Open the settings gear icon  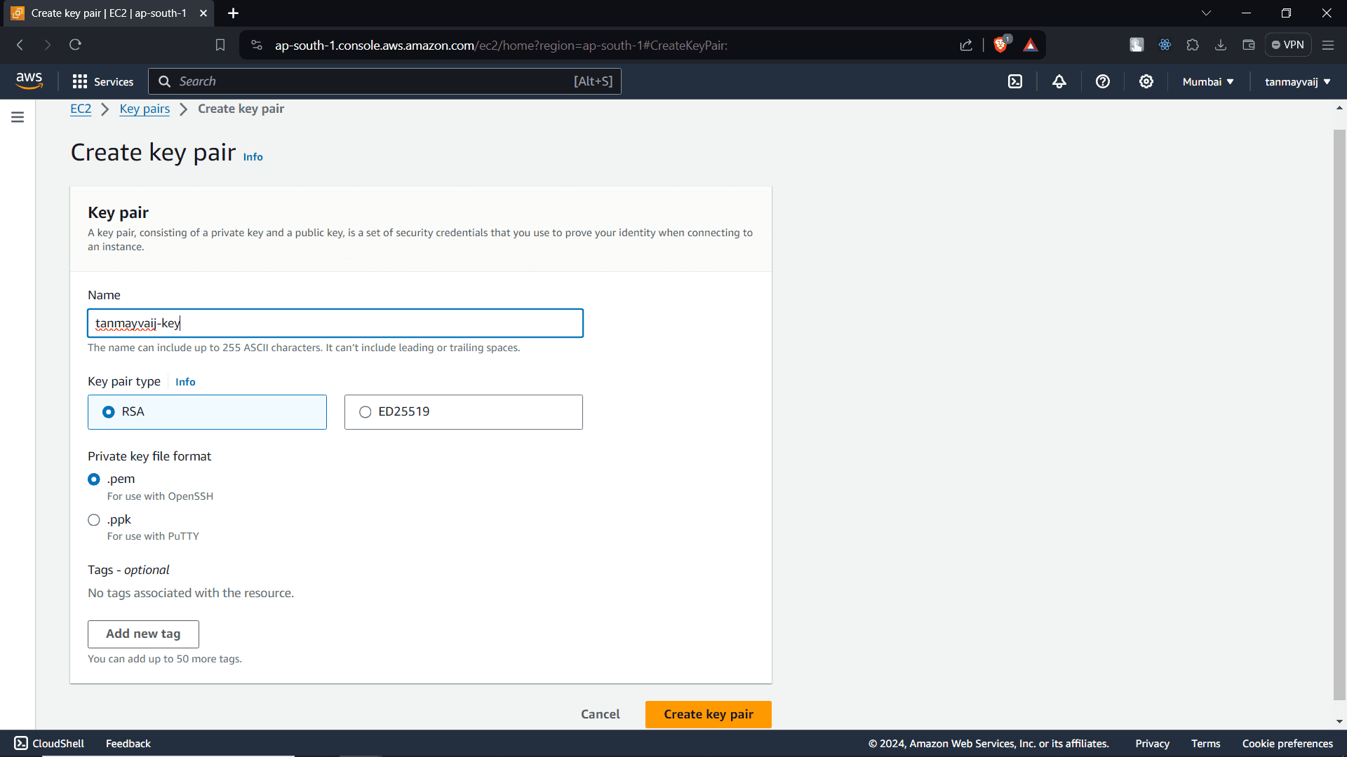point(1146,81)
